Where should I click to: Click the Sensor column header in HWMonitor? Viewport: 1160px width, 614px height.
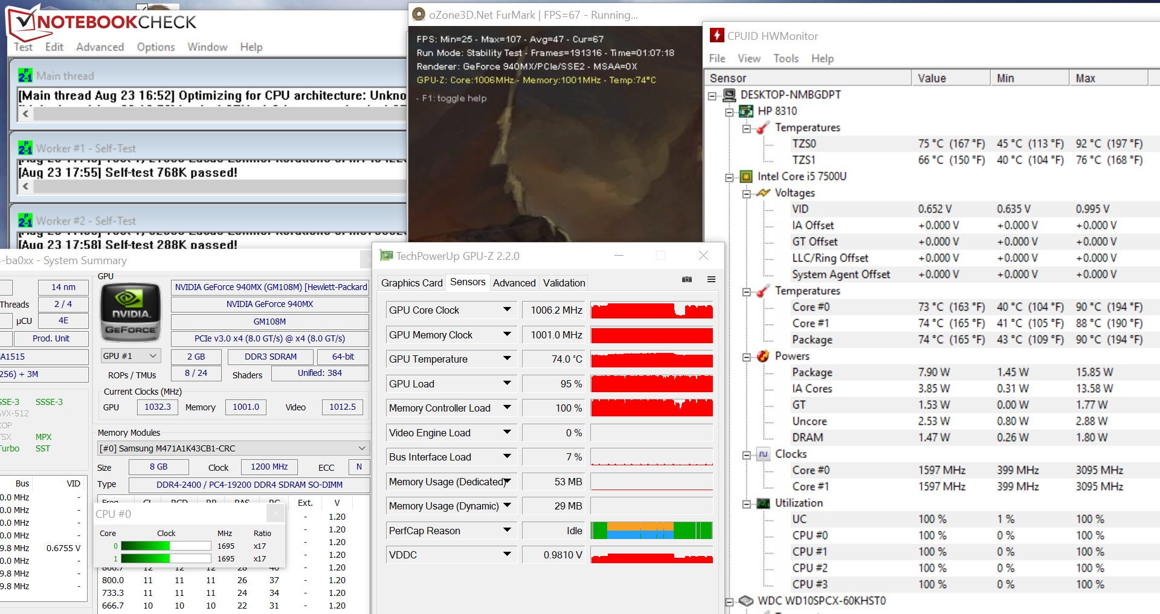click(808, 78)
